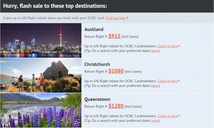Click the $1080 Christchurch fare
Viewport: 214px width, 128px height.
[x=116, y=71]
